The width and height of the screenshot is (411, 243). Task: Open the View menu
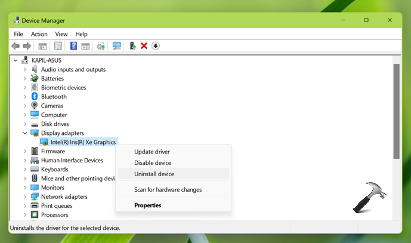pos(61,34)
